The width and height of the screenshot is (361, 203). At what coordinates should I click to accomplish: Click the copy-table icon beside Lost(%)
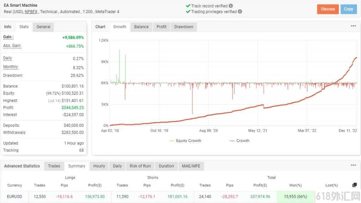[355, 185]
